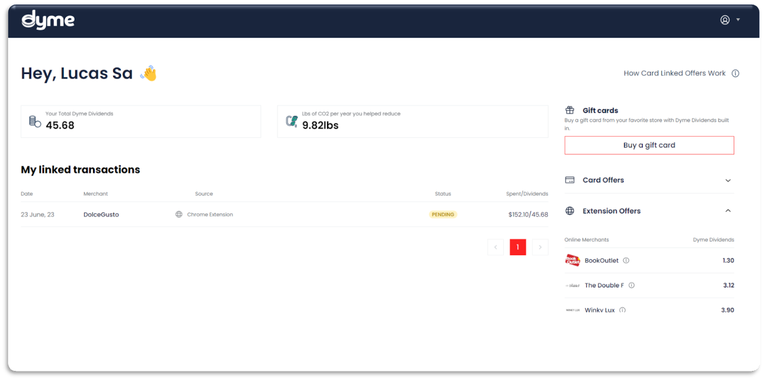The image size is (764, 380).
Task: Click the coins icon for Total Dyme Dividends
Action: tap(35, 121)
